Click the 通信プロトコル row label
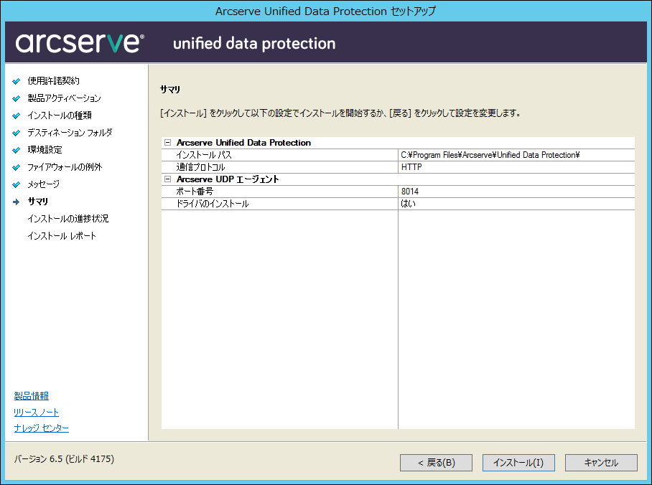Screen dimensions: 652x485 pos(200,167)
